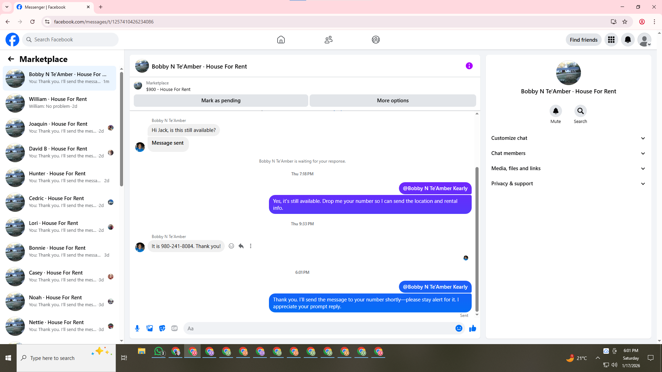
Task: Click the voice clip microphone icon
Action: coord(137,328)
